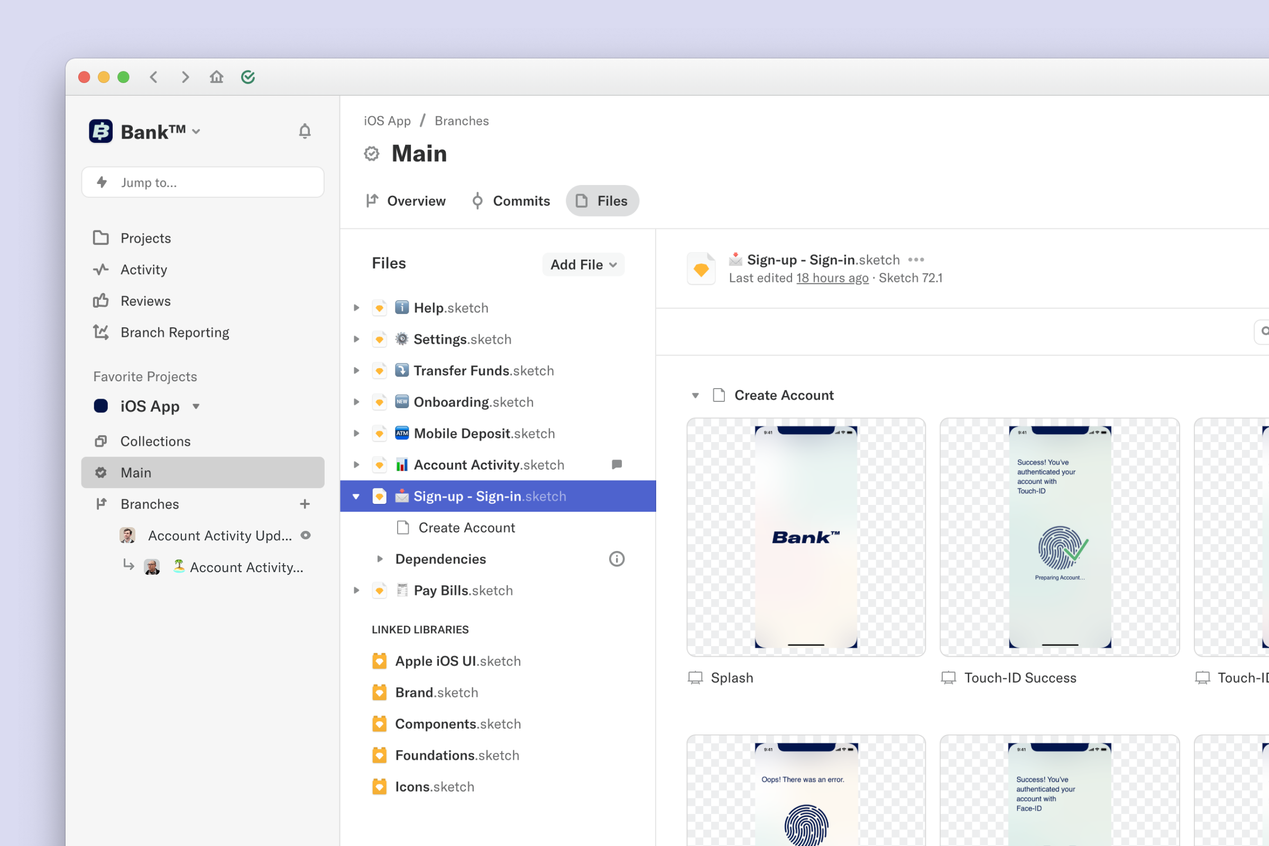Go forward with the right arrow
Screen dimensions: 1269x846
pos(185,77)
